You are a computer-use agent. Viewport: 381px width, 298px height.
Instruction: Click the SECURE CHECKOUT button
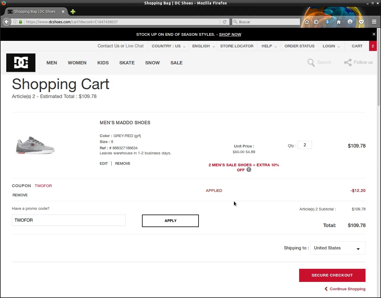332,275
